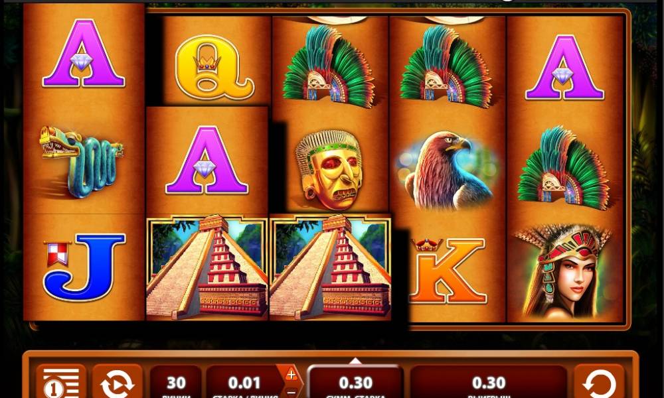Decrease bet per line with minus button
The image size is (664, 398).
[x=291, y=392]
